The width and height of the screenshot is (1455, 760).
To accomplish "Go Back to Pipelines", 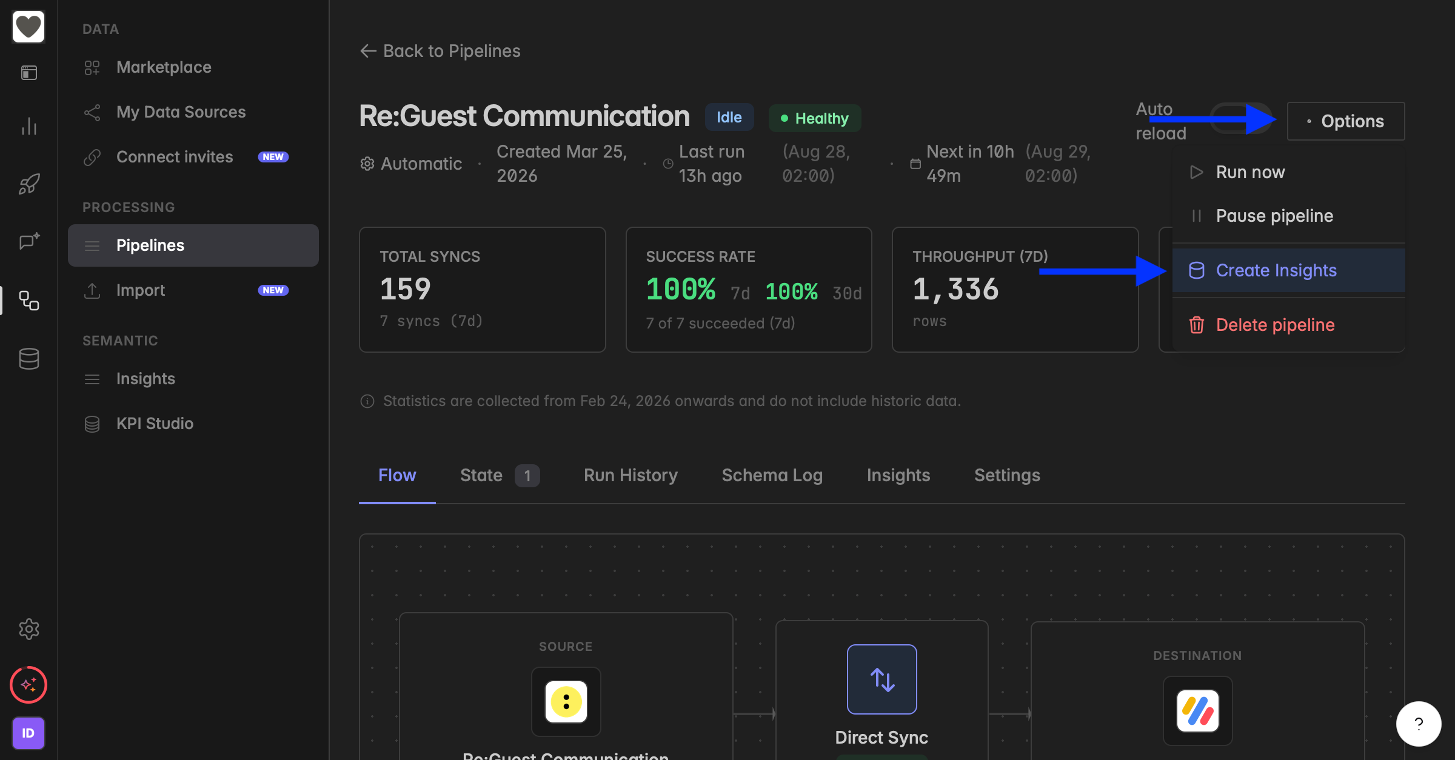I will click(440, 51).
